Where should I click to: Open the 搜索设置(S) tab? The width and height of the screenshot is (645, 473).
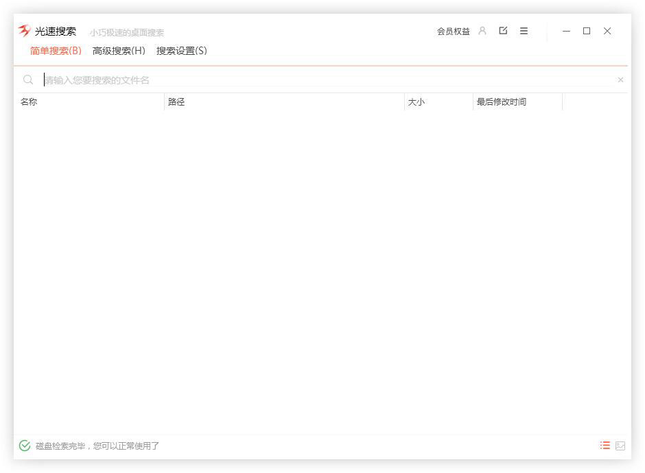(183, 51)
